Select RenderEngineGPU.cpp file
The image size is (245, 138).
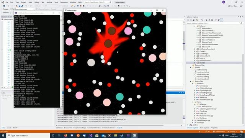(207, 95)
